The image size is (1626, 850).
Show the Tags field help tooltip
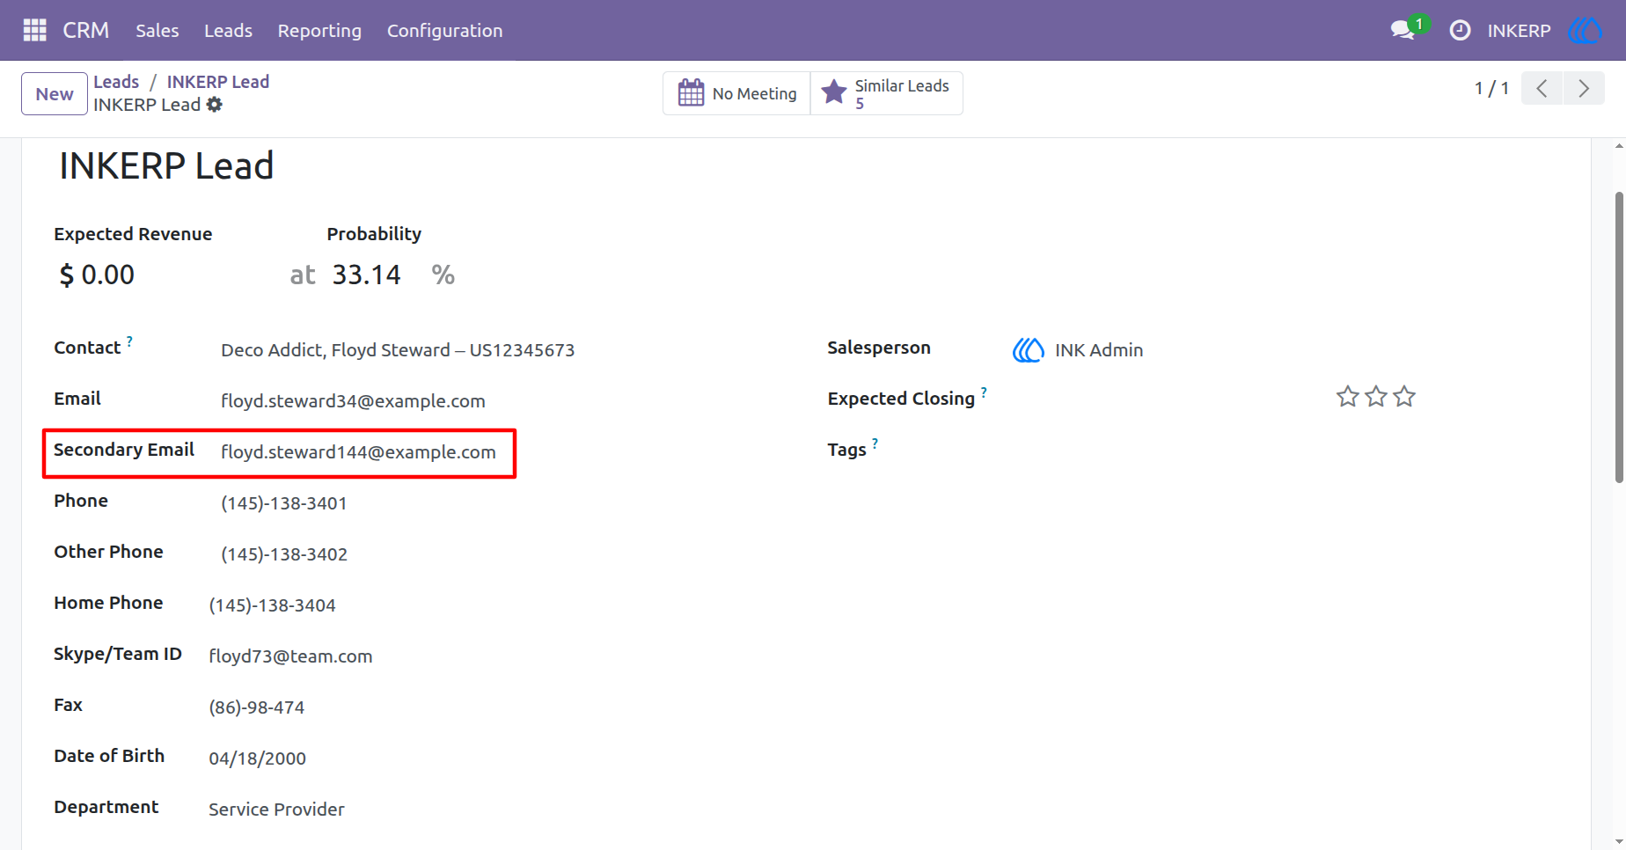(x=875, y=443)
